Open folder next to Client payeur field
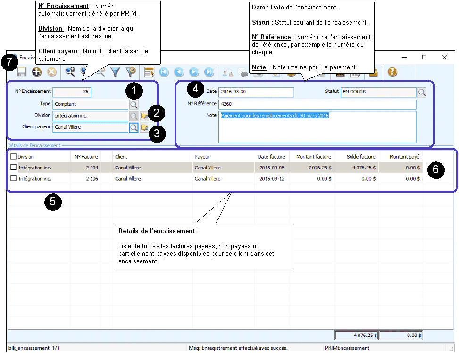 (x=144, y=127)
